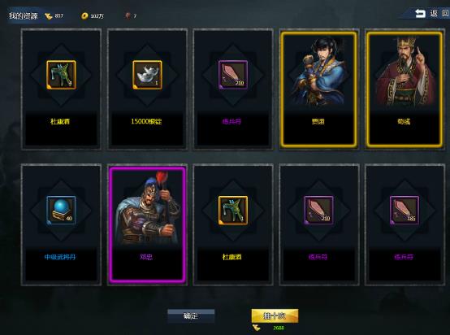Select the silver ingot 15000银锭 reward icon
Screen dimensions: 450x335
tap(147, 75)
